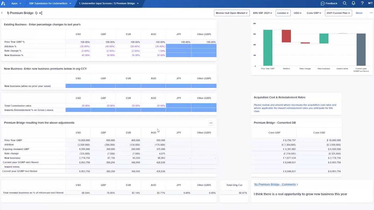The image size is (374, 210).
Task: Click the red Attrition chart bar
Action: click(x=286, y=36)
